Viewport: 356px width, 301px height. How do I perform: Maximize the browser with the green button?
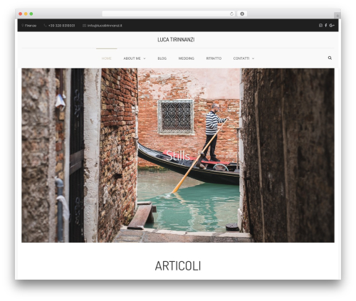31,14
